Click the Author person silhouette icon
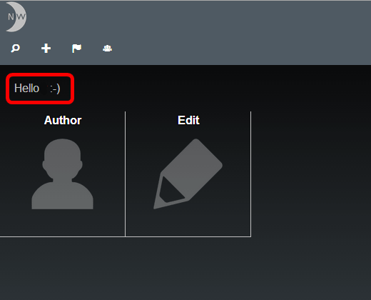The image size is (371, 300). pos(62,174)
